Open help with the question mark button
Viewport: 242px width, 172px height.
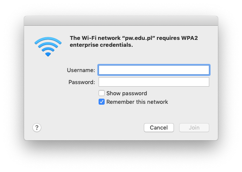point(37,127)
